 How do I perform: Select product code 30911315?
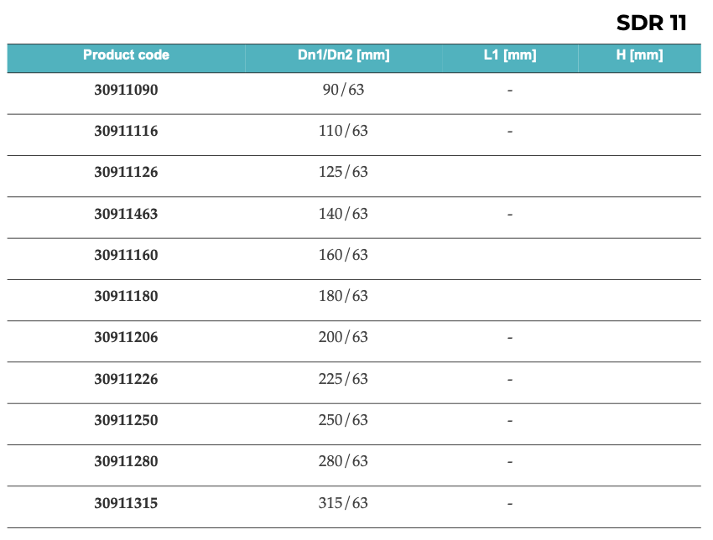(126, 503)
